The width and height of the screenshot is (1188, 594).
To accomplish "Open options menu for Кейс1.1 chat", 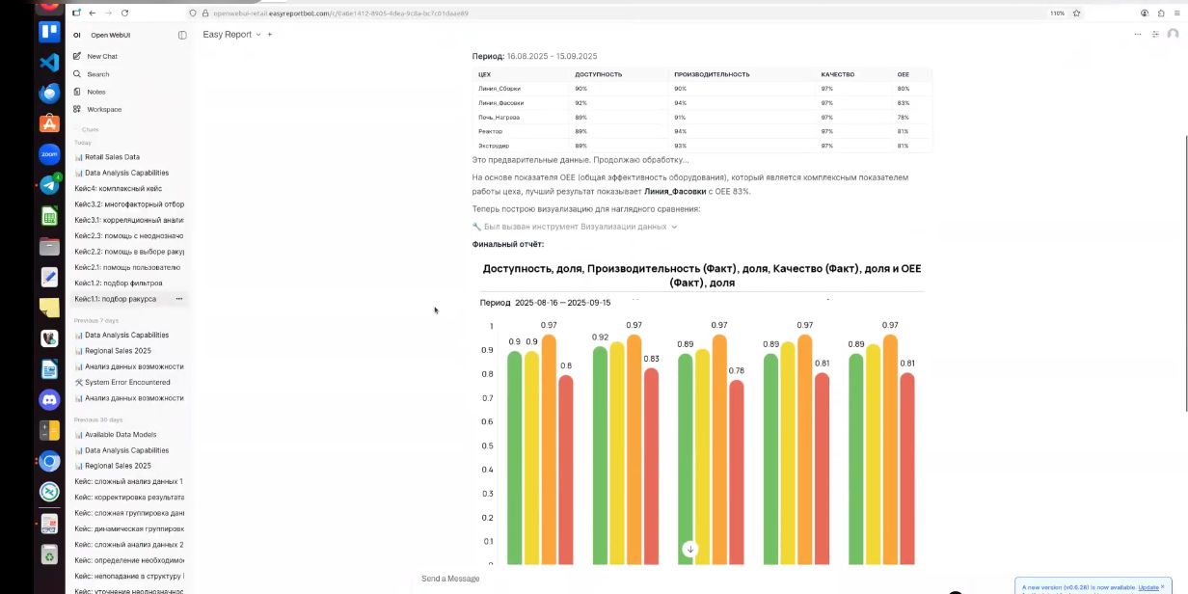I will click(x=178, y=299).
